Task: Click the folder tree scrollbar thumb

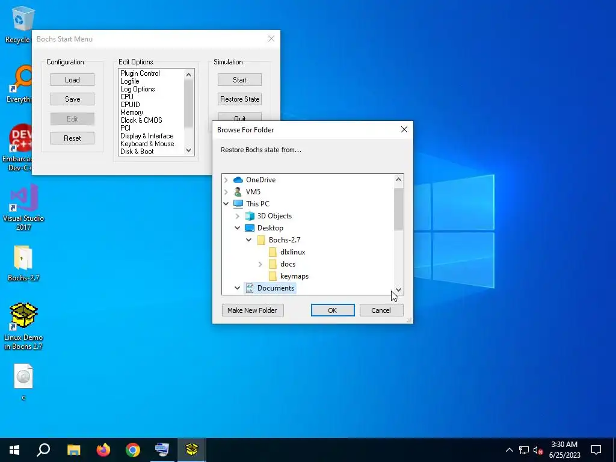Action: pyautogui.click(x=398, y=209)
